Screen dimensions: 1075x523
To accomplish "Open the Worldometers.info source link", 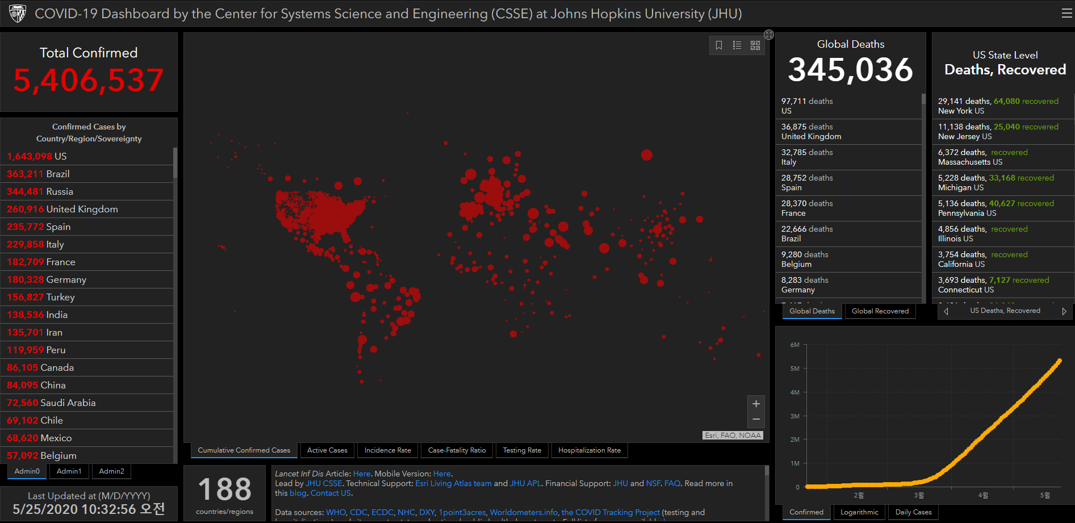I will point(524,512).
